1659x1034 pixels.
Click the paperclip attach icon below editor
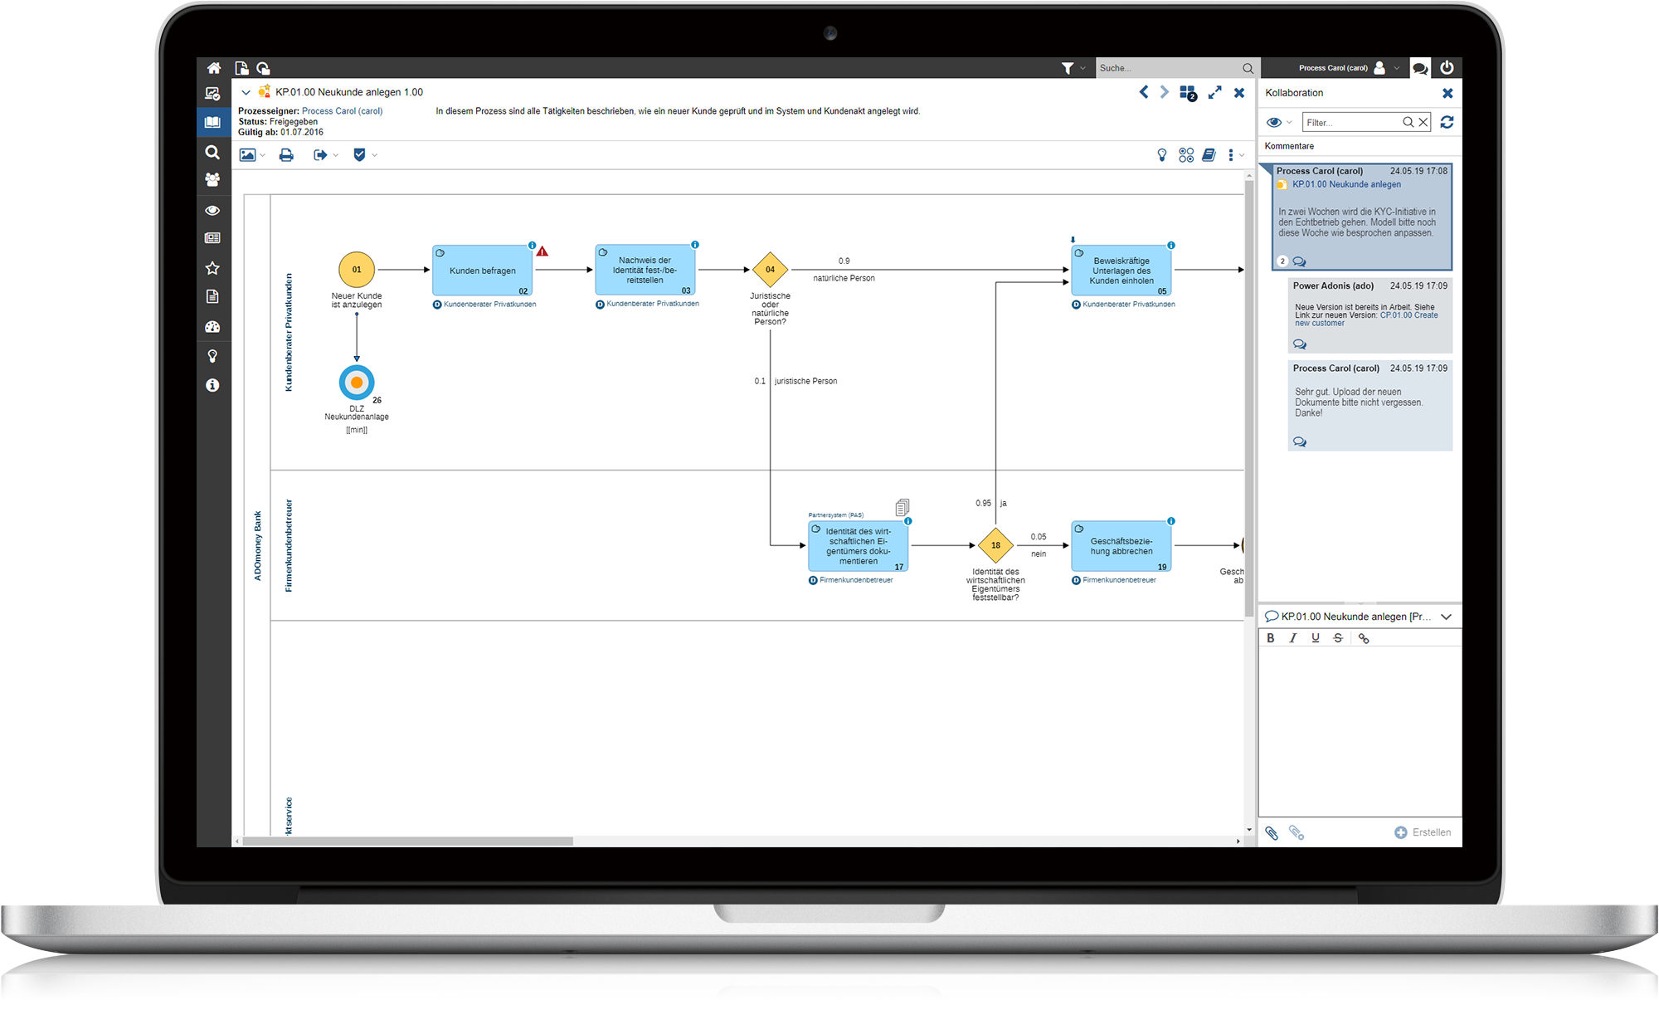point(1271,832)
